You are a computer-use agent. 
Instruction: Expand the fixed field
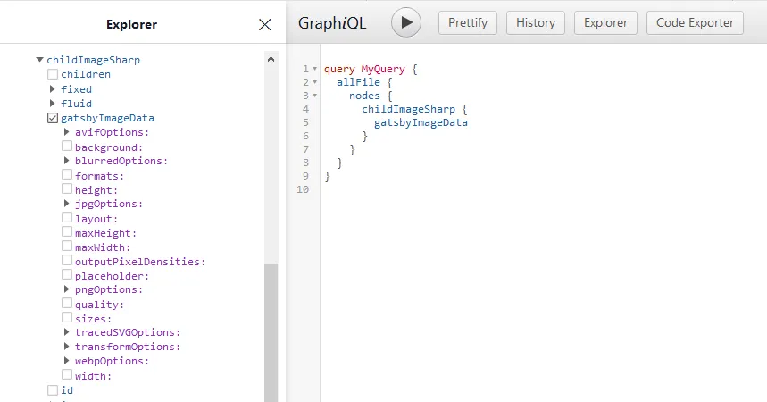pyautogui.click(x=53, y=89)
